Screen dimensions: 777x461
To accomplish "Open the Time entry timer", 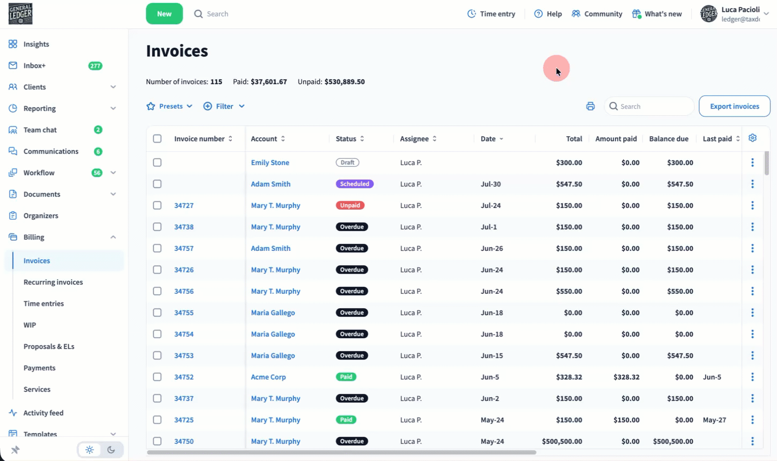I will pos(491,14).
